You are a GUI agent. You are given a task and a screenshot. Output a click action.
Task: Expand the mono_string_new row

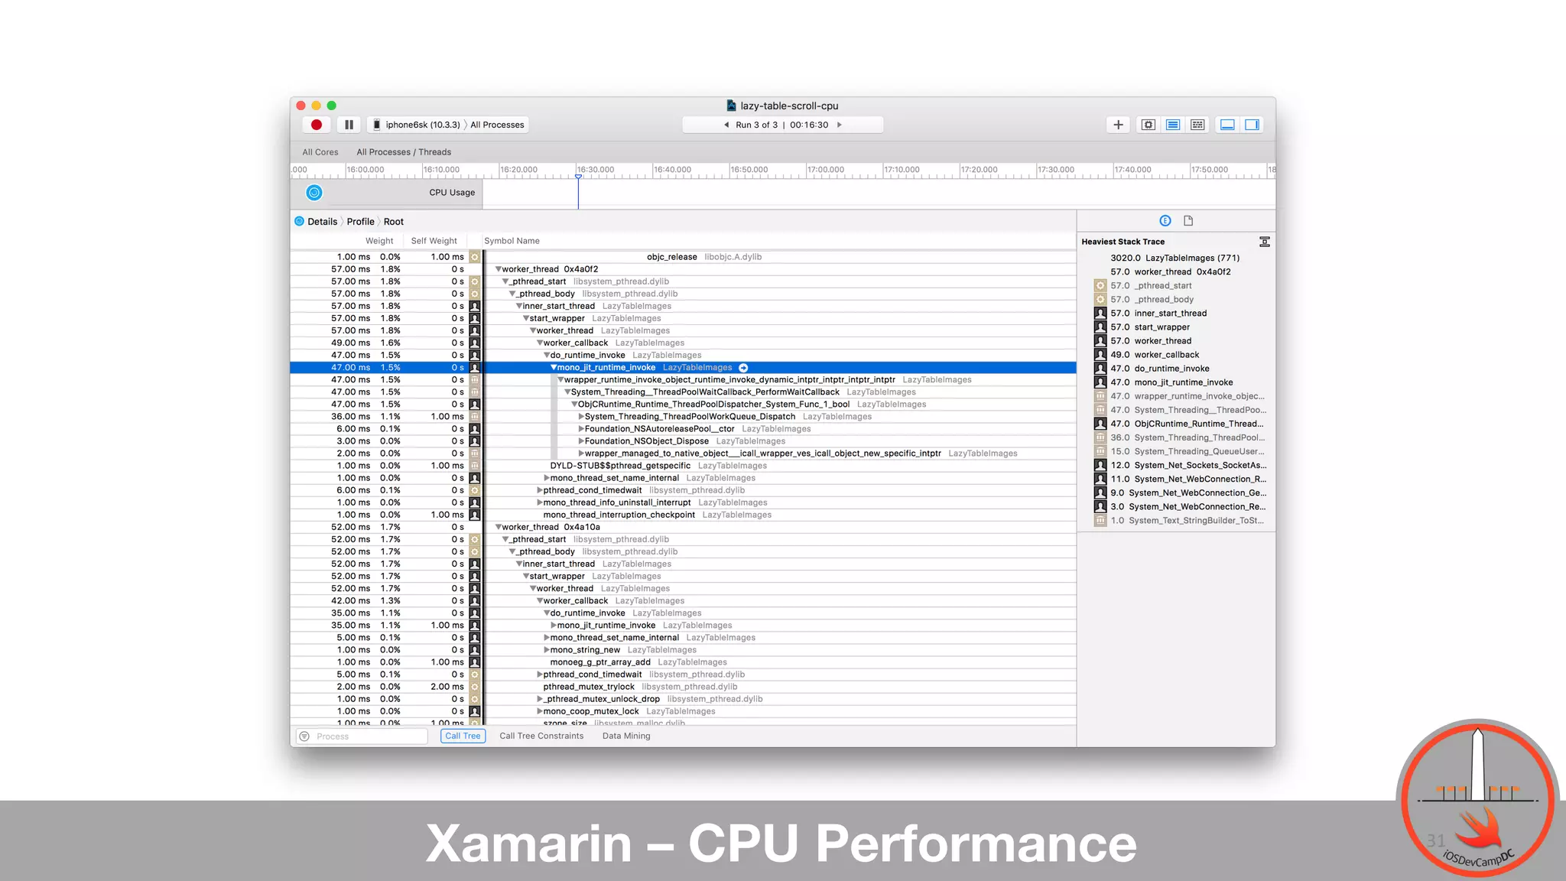click(x=547, y=650)
